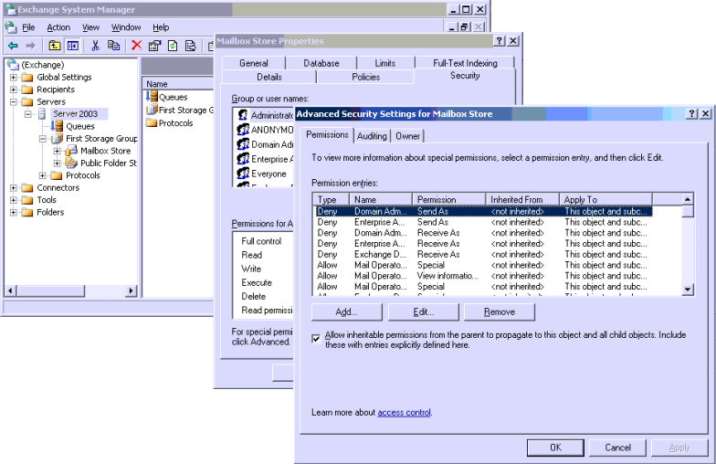Click the help question mark in Advanced Security Settings
This screenshot has height=464, width=716.
click(x=692, y=113)
